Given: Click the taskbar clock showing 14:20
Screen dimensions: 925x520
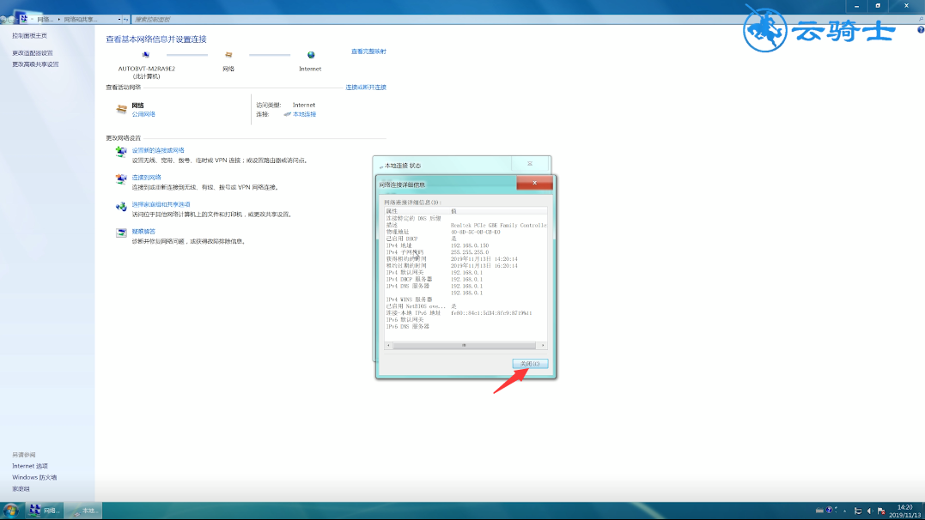Looking at the screenshot, I should (x=904, y=511).
